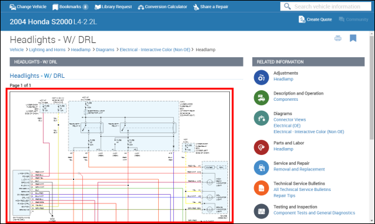This screenshot has width=375, height=224.
Task: Open All Technical Service Bulletins link
Action: tap(302, 190)
